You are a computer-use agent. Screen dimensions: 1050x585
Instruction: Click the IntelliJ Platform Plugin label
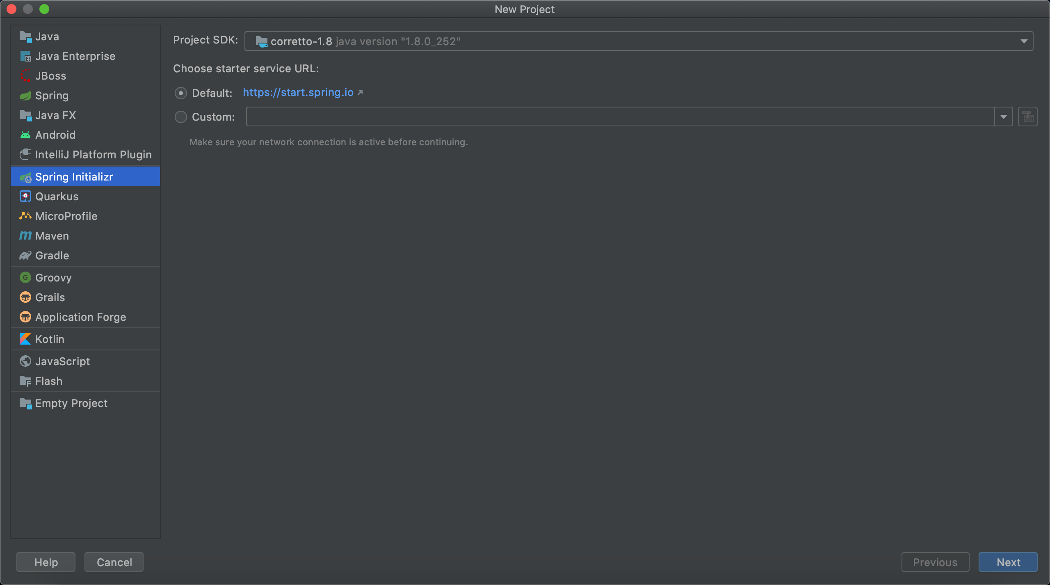click(94, 155)
